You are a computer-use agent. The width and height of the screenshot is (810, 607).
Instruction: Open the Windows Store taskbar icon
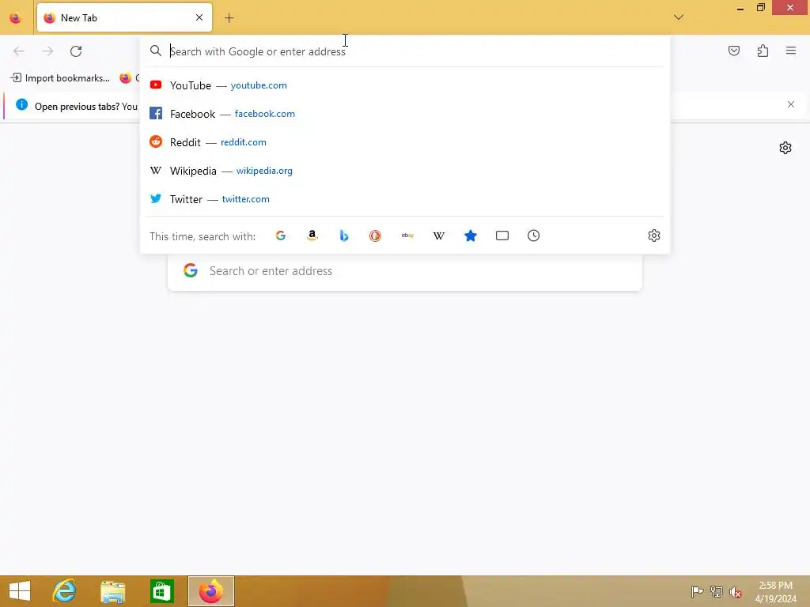point(161,591)
